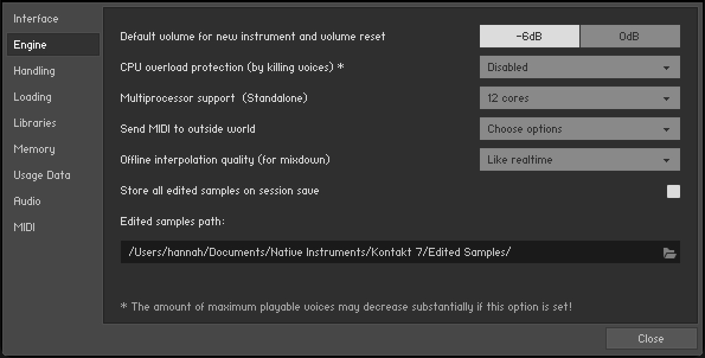This screenshot has height=358, width=705.
Task: Go to the Loading tab
Action: (33, 97)
